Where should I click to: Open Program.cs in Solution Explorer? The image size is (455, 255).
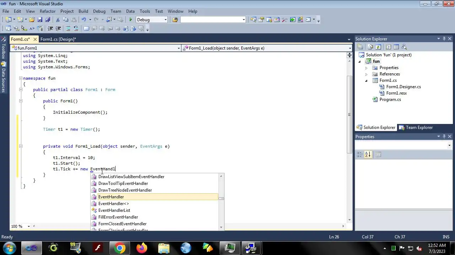[390, 100]
